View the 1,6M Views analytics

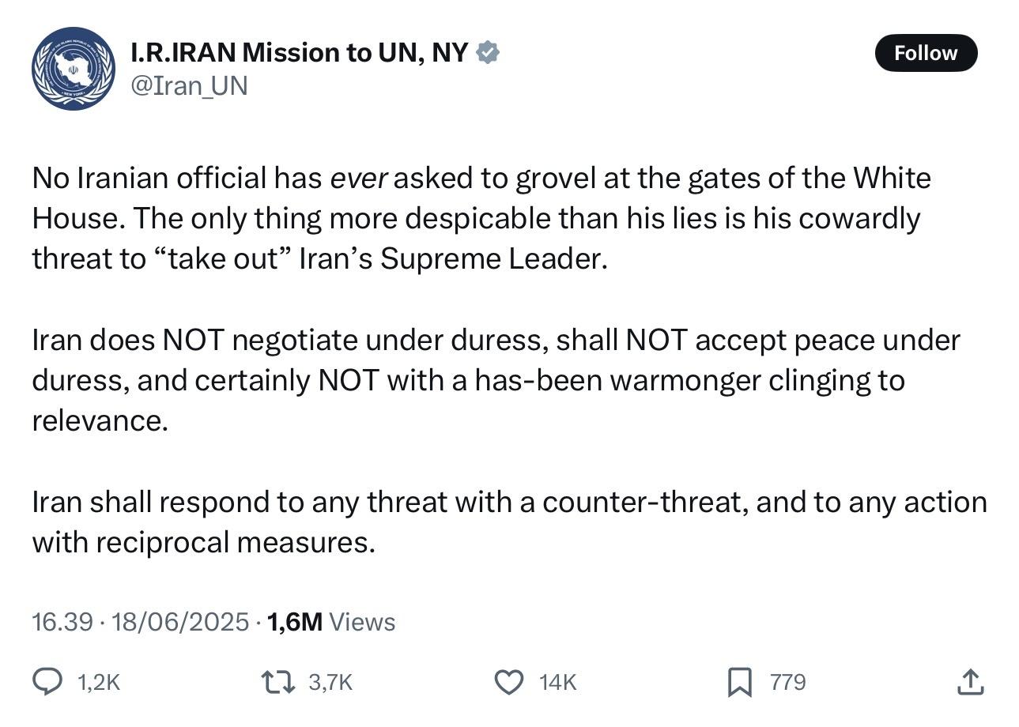point(331,622)
